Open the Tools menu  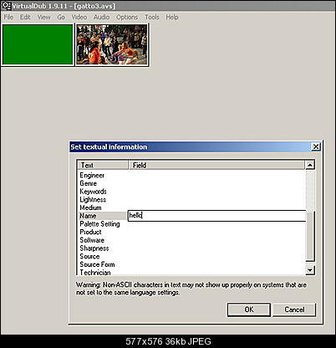(x=152, y=17)
